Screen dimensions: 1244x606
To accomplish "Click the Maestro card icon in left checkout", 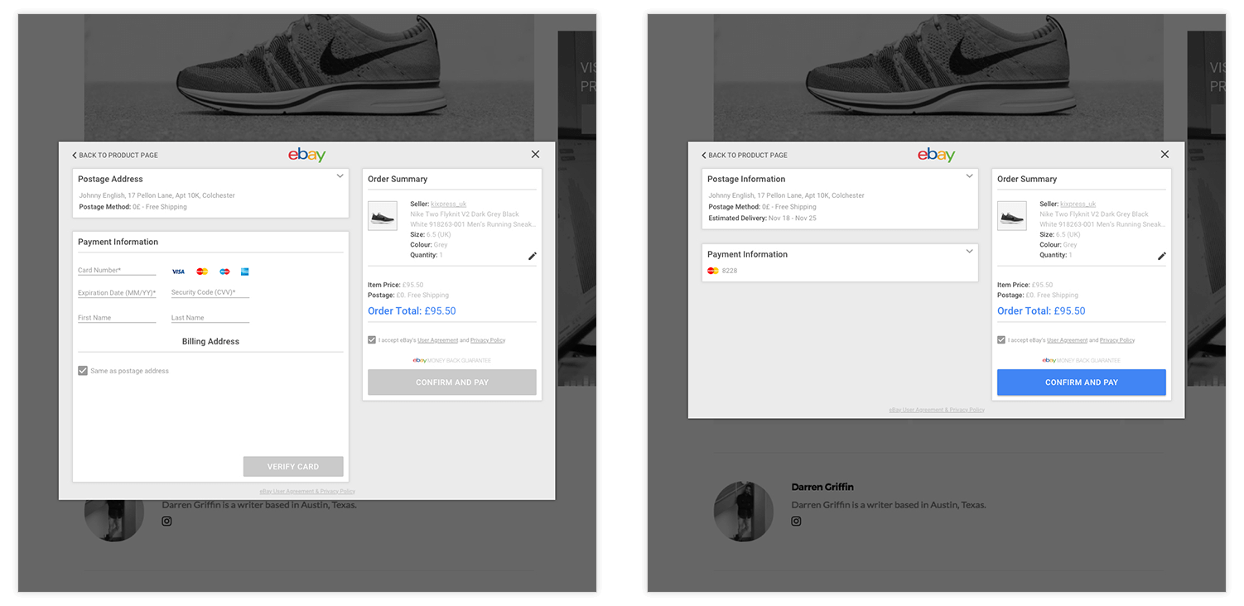I will pos(224,272).
